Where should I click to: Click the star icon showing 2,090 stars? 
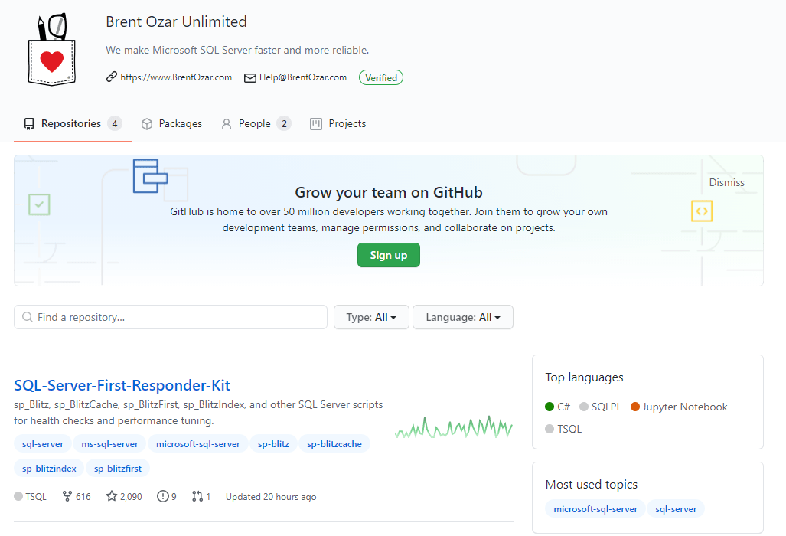[111, 496]
